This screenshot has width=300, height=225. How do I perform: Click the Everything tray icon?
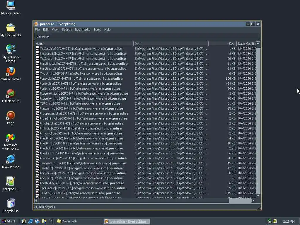(x=275, y=221)
